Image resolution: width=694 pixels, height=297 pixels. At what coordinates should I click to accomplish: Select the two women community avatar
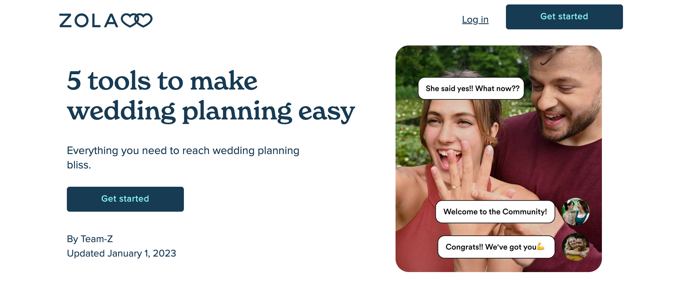pyautogui.click(x=576, y=212)
